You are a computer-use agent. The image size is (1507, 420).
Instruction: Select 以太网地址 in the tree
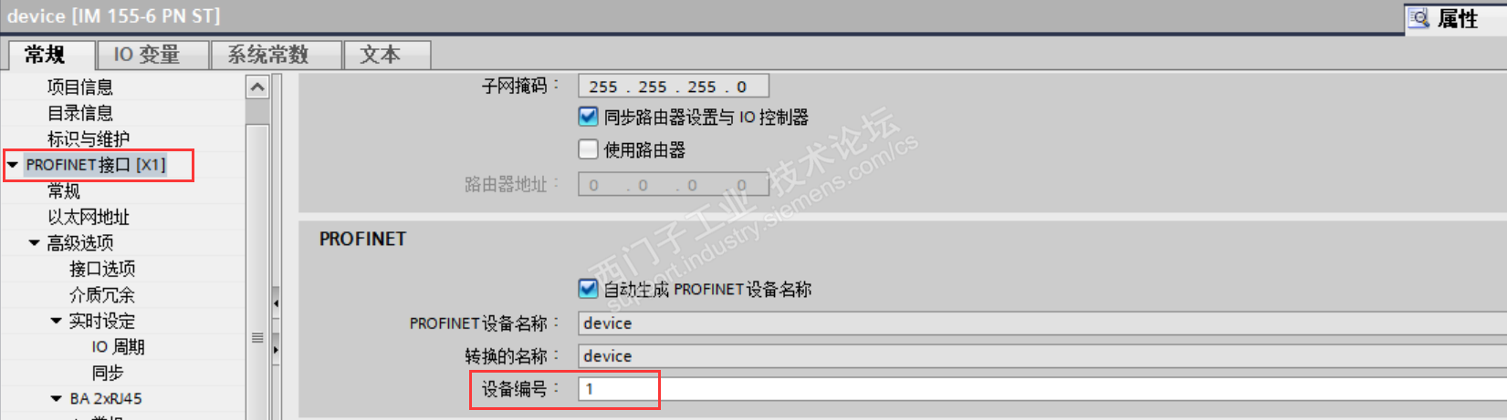pos(89,217)
